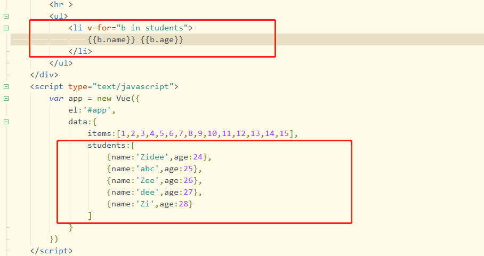
Task: Click the closing div tag
Action: click(x=44, y=75)
